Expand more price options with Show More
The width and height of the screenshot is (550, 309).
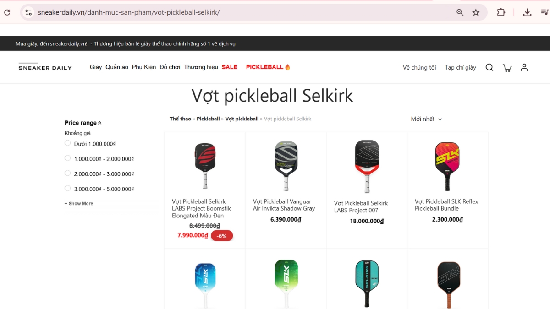(x=79, y=204)
